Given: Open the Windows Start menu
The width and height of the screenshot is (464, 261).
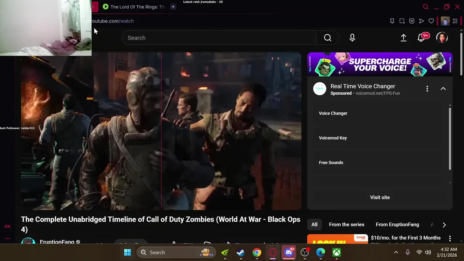Looking at the screenshot, I should 128,252.
